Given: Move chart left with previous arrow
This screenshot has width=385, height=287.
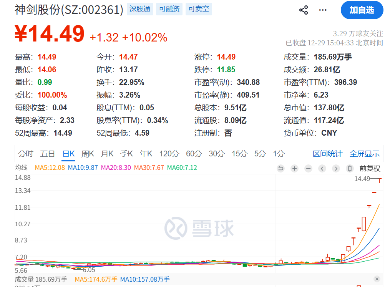Looking at the screenshot, I should (x=322, y=168).
